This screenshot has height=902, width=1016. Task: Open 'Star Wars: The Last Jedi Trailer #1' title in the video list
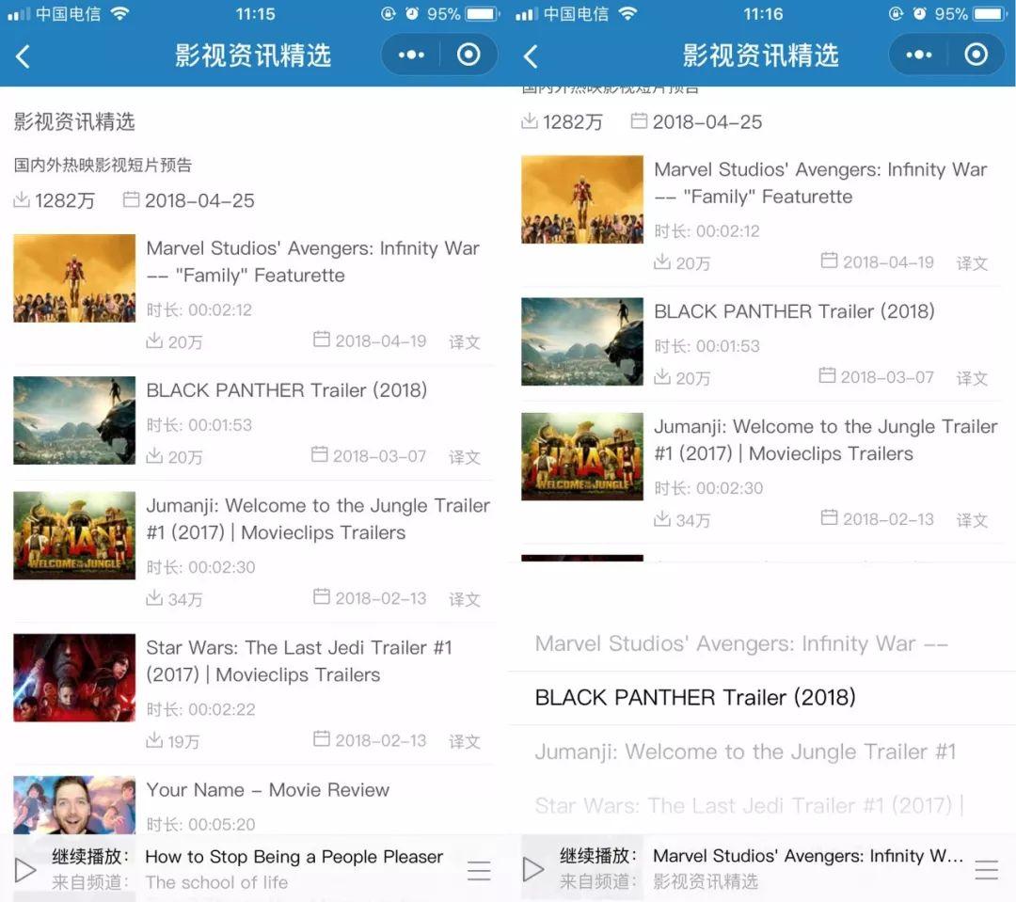[299, 661]
